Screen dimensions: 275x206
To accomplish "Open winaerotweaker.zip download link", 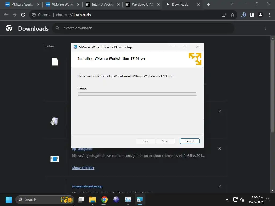I will [87, 186].
